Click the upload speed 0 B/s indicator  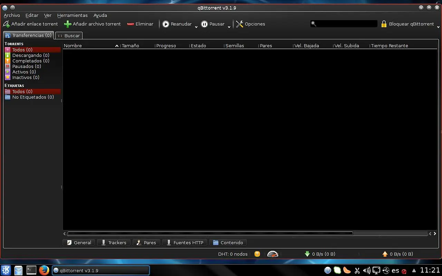point(397,254)
